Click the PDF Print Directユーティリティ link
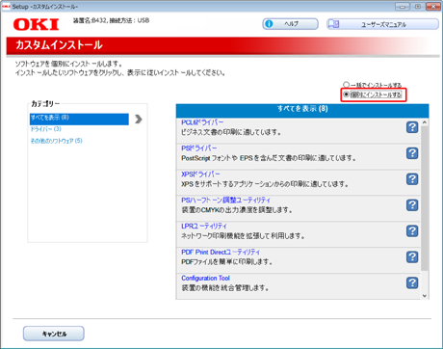 pyautogui.click(x=221, y=253)
